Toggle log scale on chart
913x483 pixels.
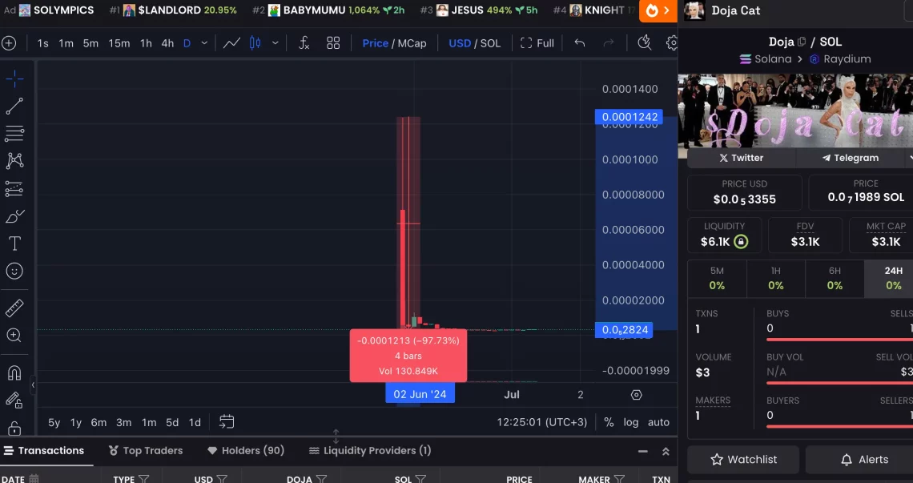(631, 422)
